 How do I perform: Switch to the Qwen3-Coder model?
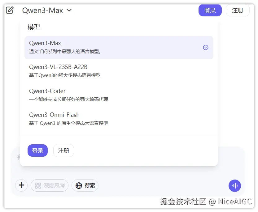click(x=119, y=95)
